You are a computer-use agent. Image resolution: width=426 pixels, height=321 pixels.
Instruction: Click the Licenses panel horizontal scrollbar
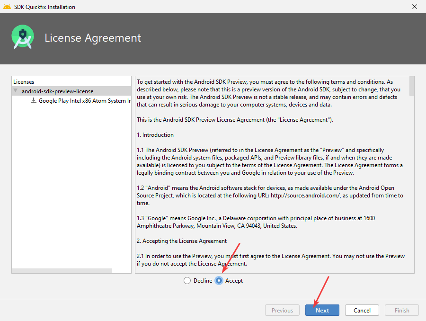[x=62, y=271]
